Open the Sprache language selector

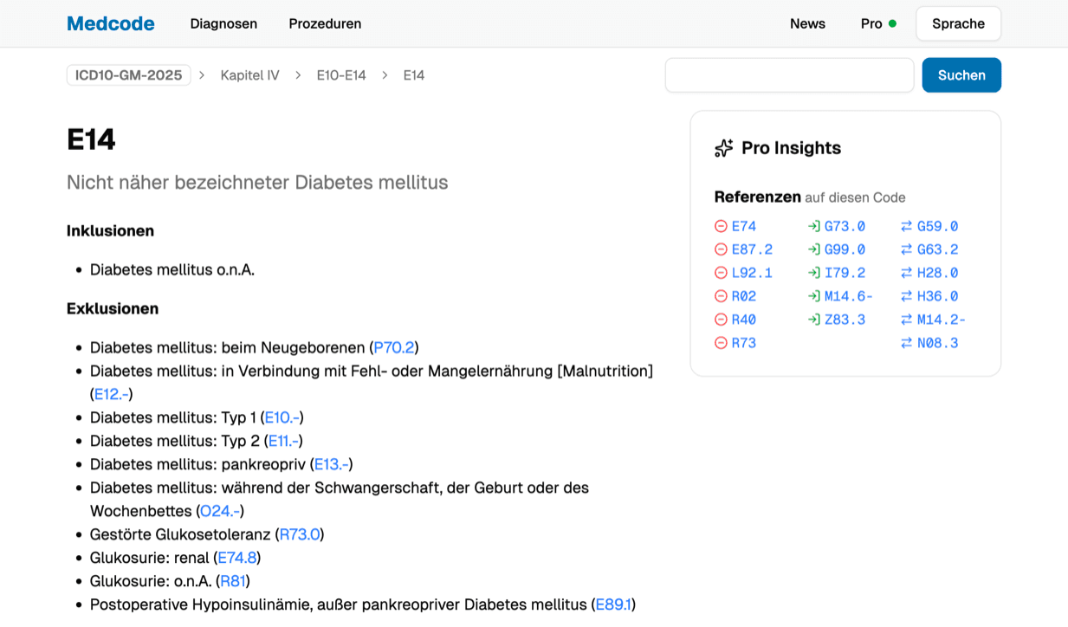tap(958, 23)
